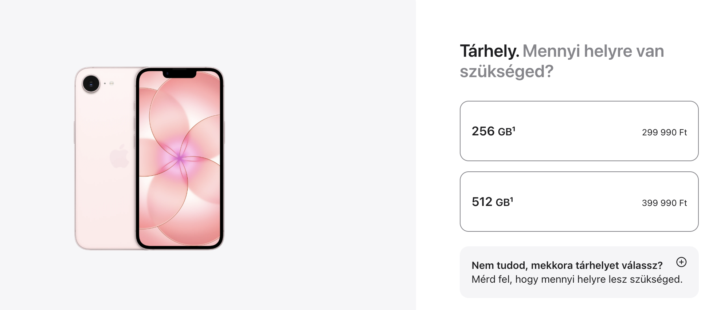Click the Apple logo on the phone's back
The width and height of the screenshot is (709, 310).
coord(120,156)
